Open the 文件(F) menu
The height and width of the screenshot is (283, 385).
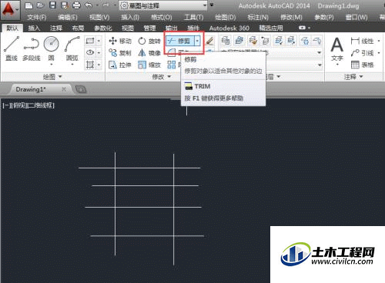37,18
